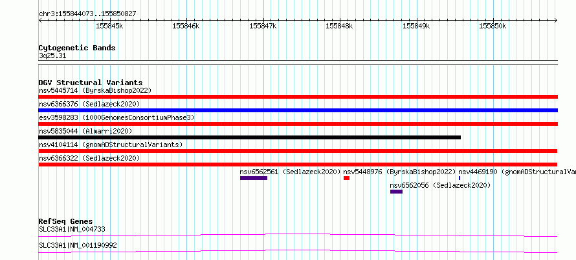The height and width of the screenshot is (260, 576).
Task: Click the nsv4469190 gnomAD label text
Action: [517, 172]
